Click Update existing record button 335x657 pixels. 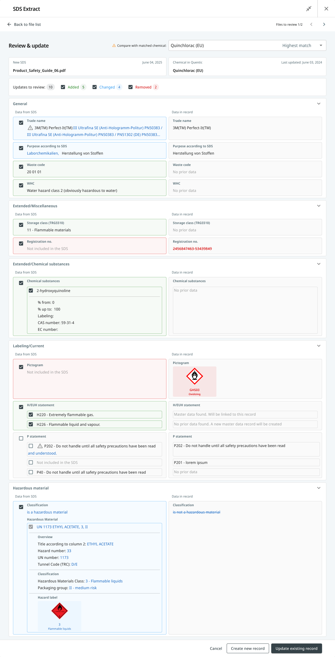coord(296,648)
